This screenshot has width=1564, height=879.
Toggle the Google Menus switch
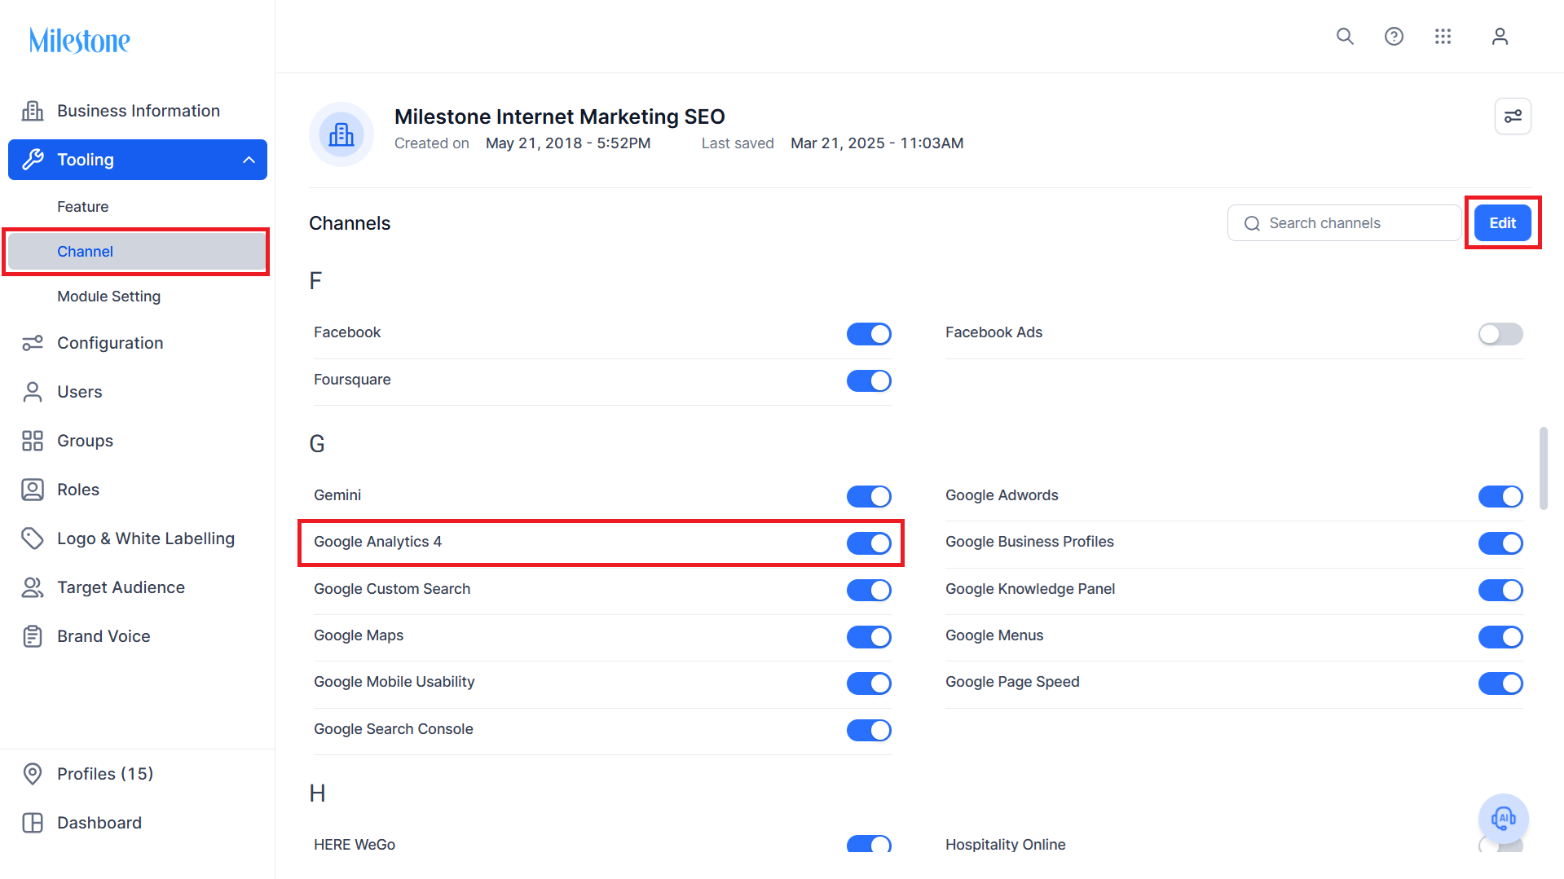1500,636
